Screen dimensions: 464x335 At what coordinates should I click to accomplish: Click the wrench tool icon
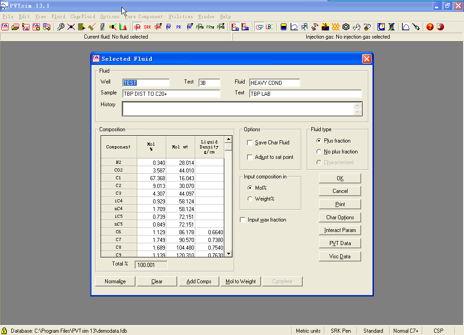[61, 27]
